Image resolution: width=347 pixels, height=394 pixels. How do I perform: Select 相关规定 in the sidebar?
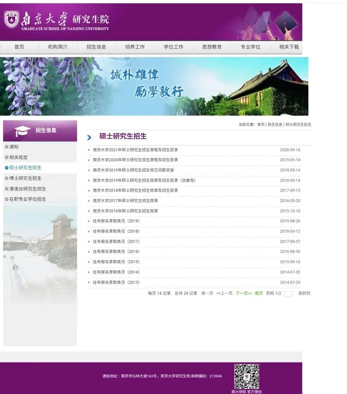click(x=18, y=157)
